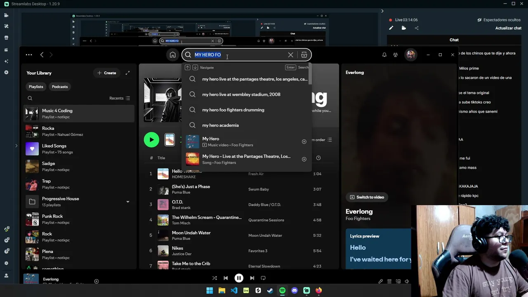Image resolution: width=528 pixels, height=297 pixels.
Task: Open the Browse icon beside search bar
Action: click(304, 55)
